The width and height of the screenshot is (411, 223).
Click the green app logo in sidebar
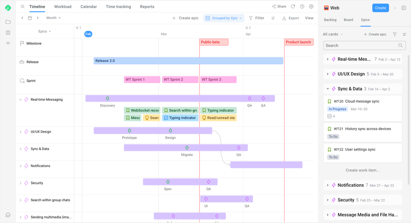pyautogui.click(x=8, y=8)
